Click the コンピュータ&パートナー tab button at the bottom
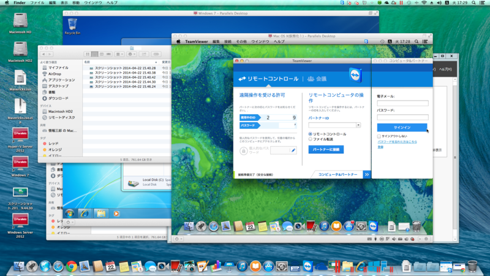The image size is (490, 276). pyautogui.click(x=337, y=174)
